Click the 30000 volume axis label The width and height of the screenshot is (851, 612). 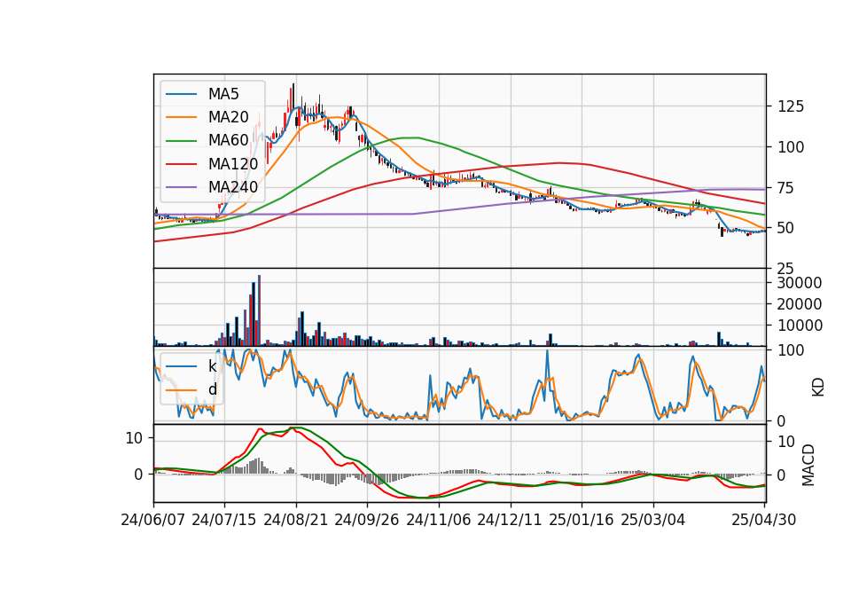pos(800,283)
